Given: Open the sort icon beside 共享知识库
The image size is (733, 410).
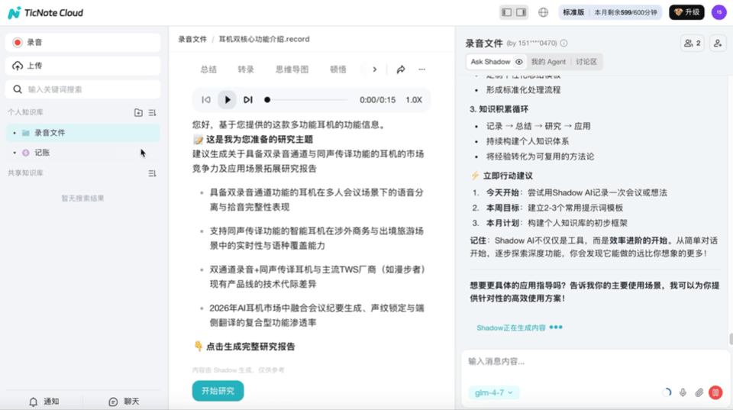Looking at the screenshot, I should (x=153, y=173).
